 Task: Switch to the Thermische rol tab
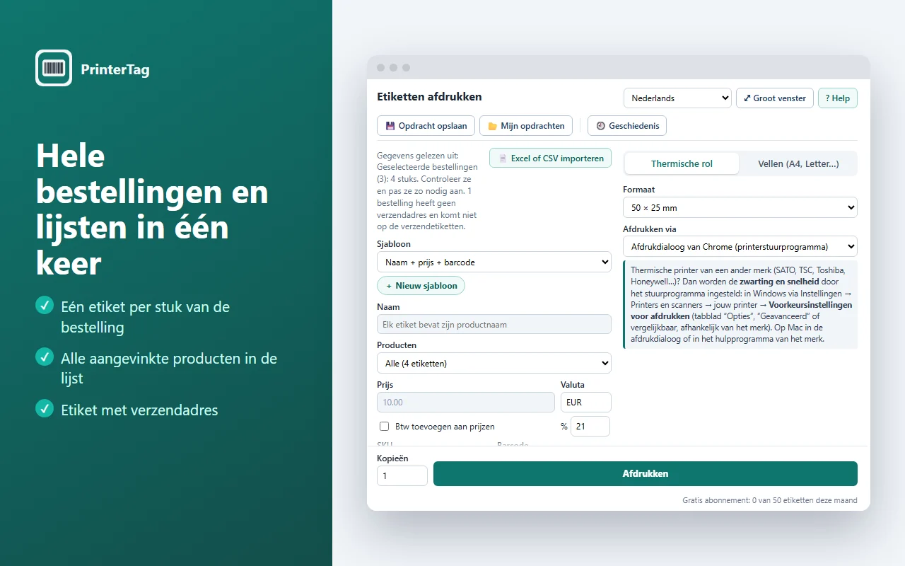tap(682, 163)
